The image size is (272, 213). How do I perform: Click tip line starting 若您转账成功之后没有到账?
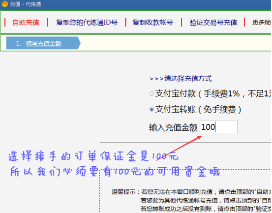pos(206,209)
